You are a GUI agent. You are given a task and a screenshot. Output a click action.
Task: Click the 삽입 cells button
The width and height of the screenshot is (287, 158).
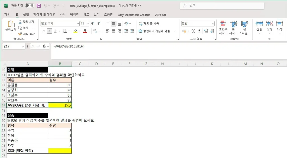259,27
